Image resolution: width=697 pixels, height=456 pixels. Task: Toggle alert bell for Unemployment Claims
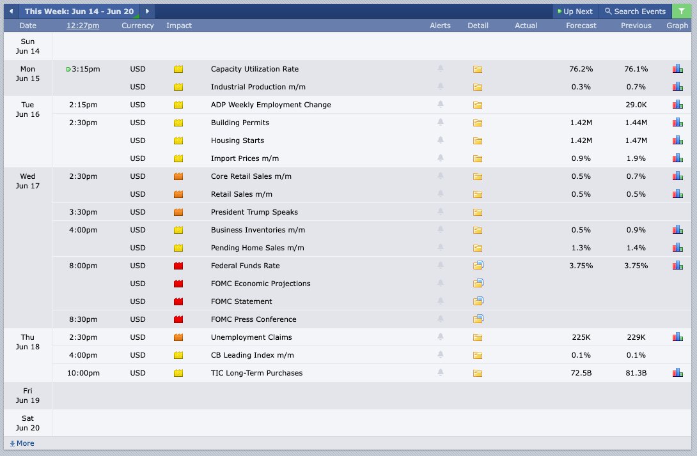[440, 337]
